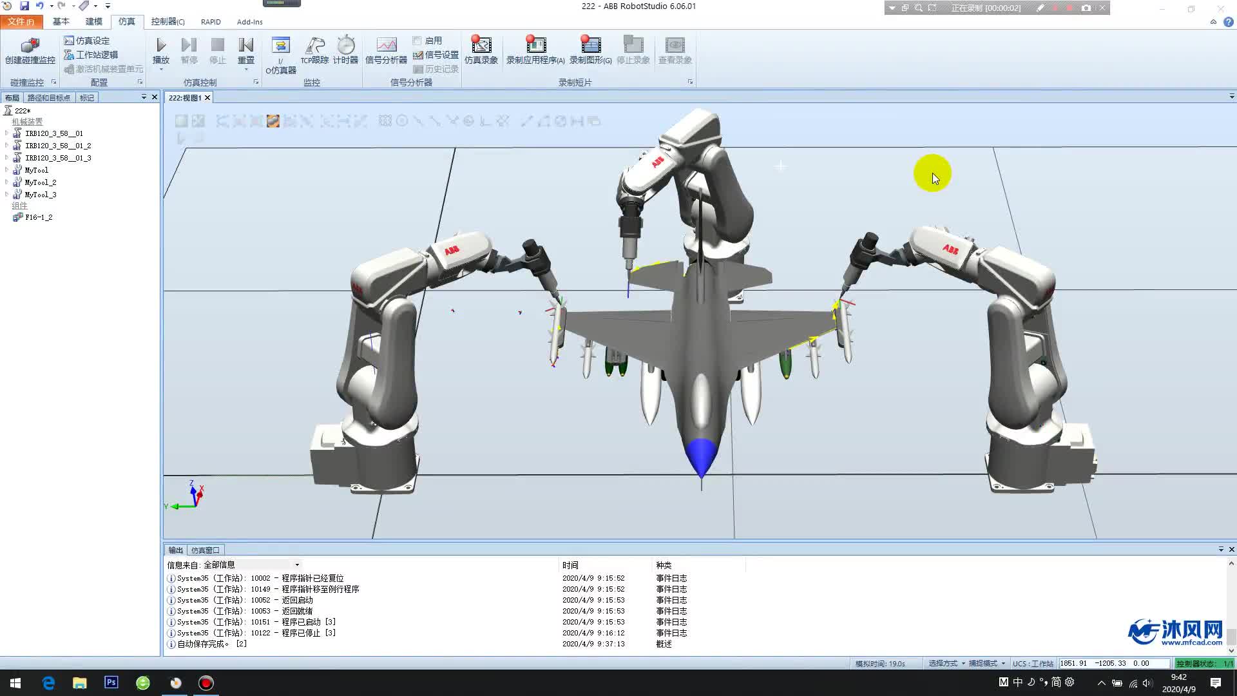Open the 计时器 stopwatch tool
Screen dimensions: 1237x696
point(345,50)
